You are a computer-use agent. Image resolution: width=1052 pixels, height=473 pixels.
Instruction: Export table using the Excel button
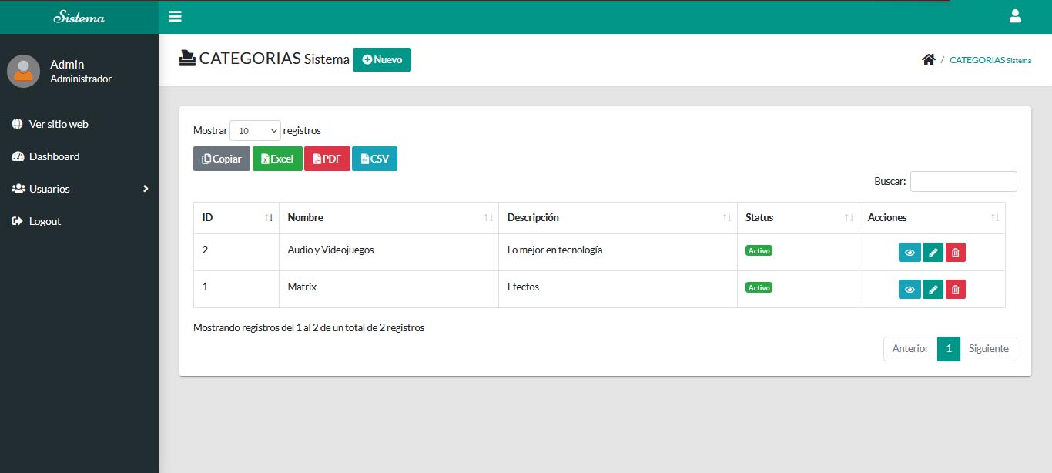point(277,159)
